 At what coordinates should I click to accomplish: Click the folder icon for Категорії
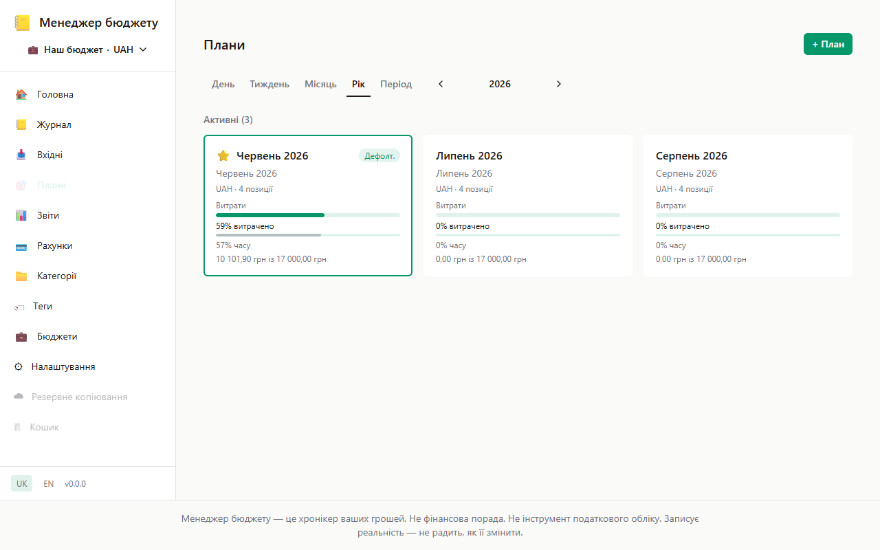pos(21,276)
